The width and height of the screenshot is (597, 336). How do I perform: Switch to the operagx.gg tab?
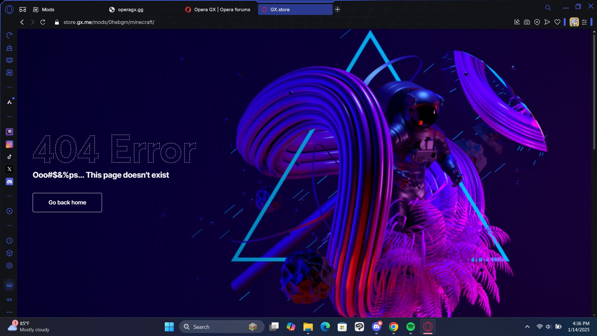[x=127, y=10]
